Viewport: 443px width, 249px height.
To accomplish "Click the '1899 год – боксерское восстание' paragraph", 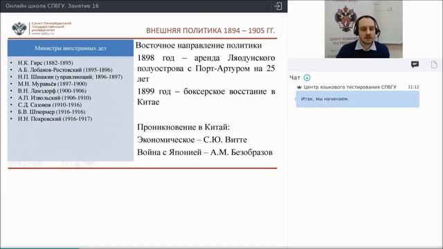I will (206, 97).
